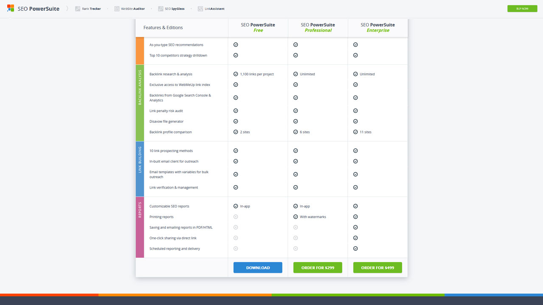The height and width of the screenshot is (305, 543).
Task: Click the SEO PowerSuite logo icon
Action: pyautogui.click(x=11, y=8)
